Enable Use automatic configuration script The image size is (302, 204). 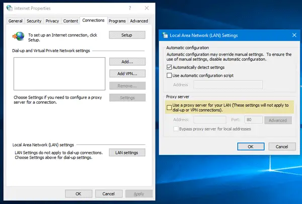169,75
